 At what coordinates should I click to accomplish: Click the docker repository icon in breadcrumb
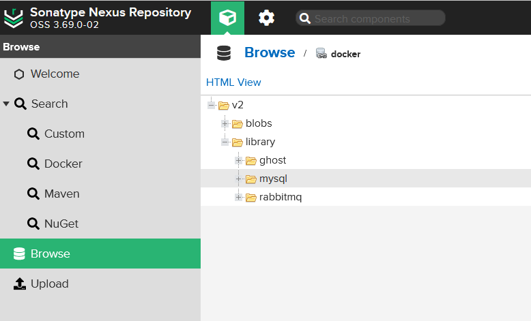(321, 54)
